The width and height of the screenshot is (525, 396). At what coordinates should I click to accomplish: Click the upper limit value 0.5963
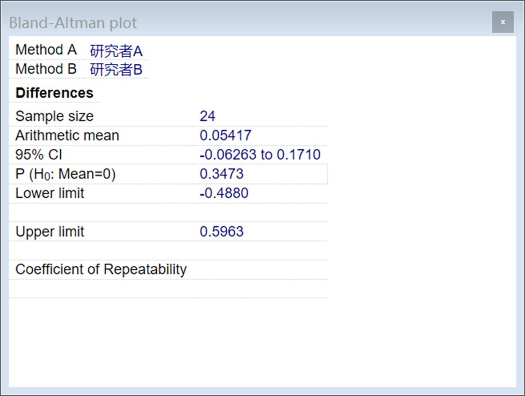pyautogui.click(x=222, y=231)
